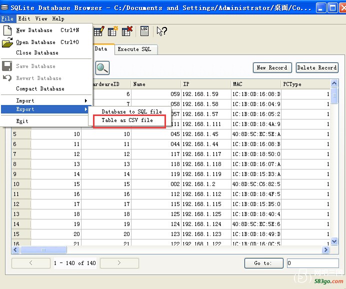Screen dimensions: 346x289
Task: Click the vertical scrollbar thumb
Action: (x=334, y=95)
